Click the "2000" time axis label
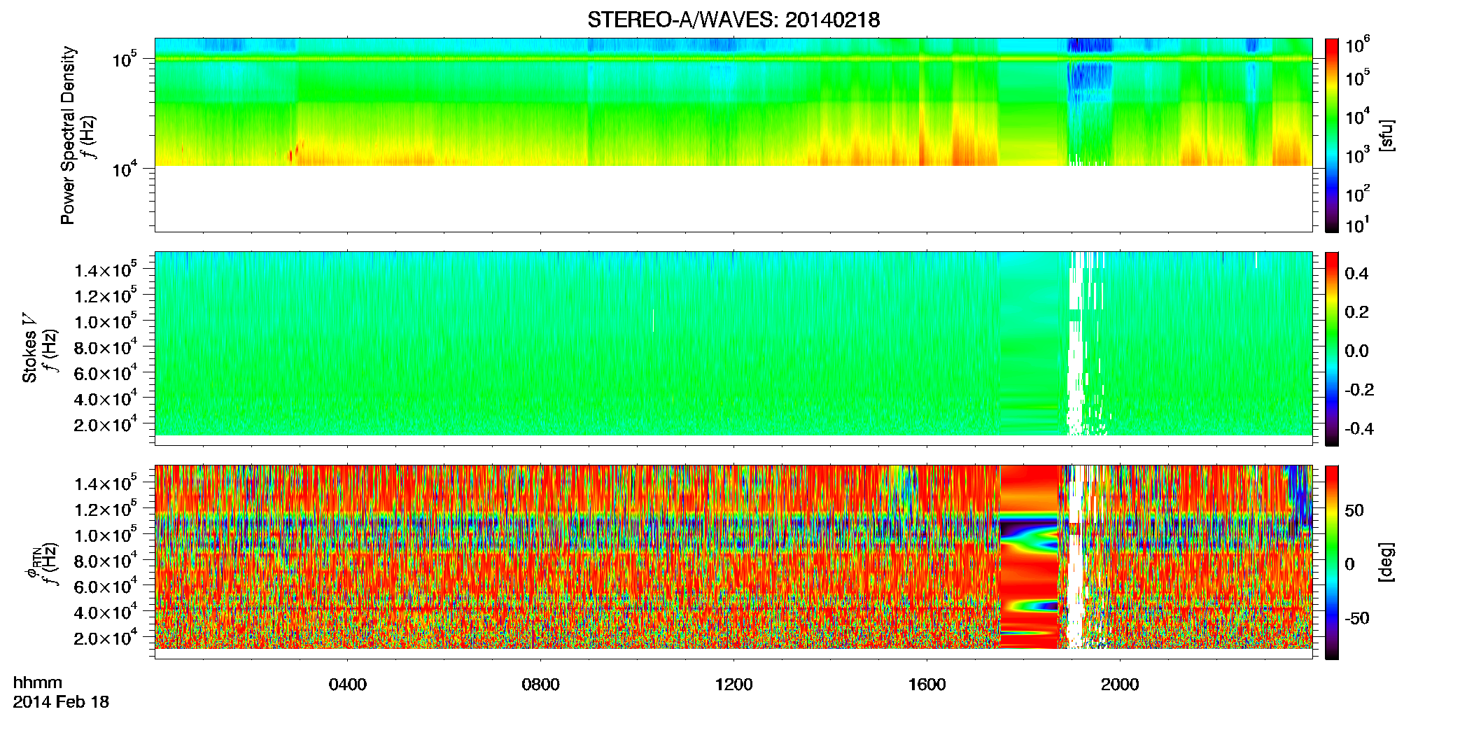The width and height of the screenshot is (1467, 756). tap(1120, 685)
